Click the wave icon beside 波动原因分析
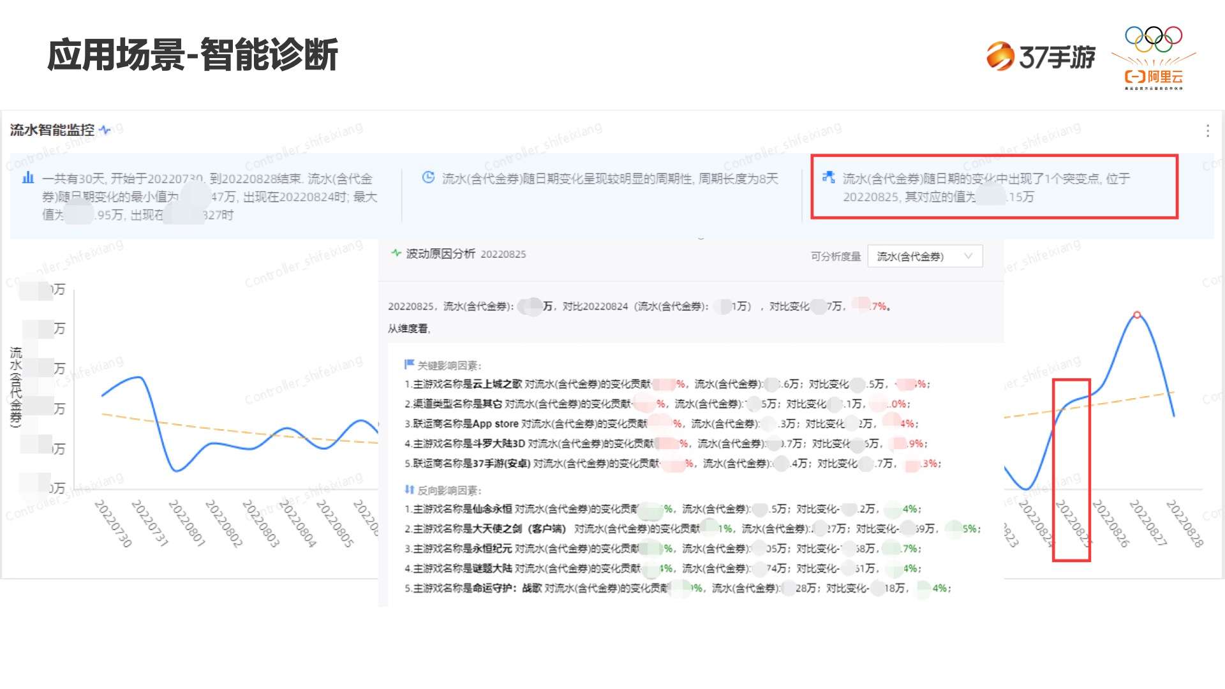1225x689 pixels. pyautogui.click(x=396, y=253)
